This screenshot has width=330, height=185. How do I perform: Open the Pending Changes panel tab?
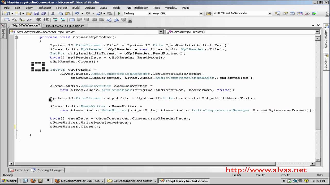point(48,170)
